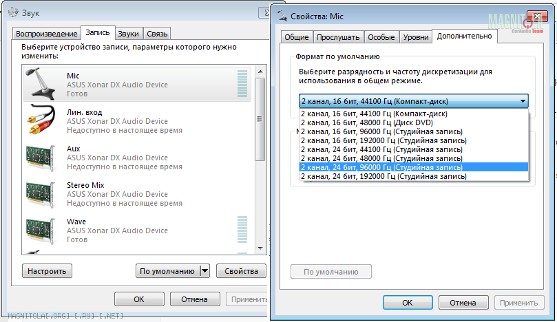
Task: Click the Свойства: Mic title bar icon
Action: point(282,16)
